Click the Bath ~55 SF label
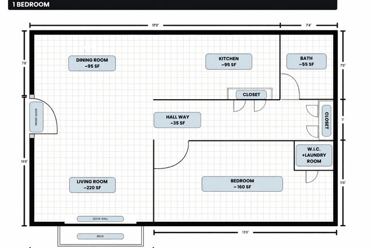 pos(306,62)
